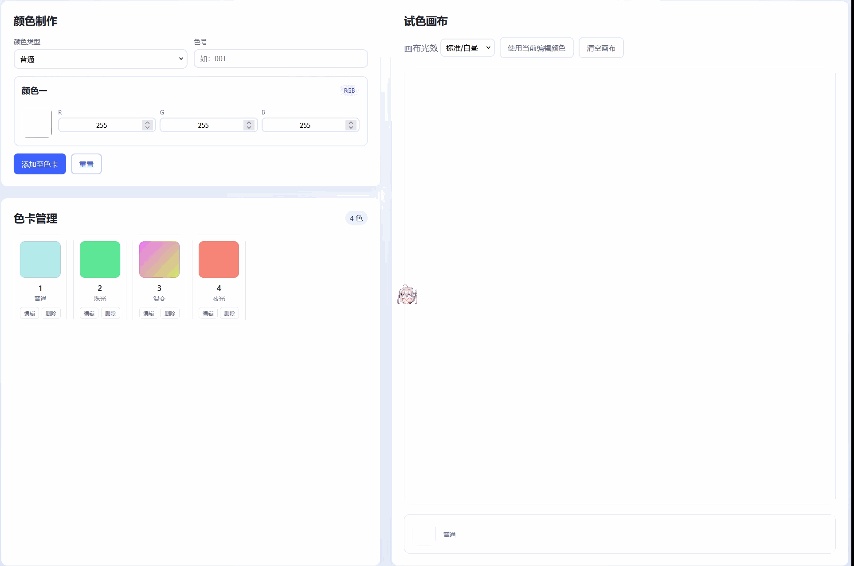
Task: Click the 色号 input field
Action: click(x=281, y=59)
